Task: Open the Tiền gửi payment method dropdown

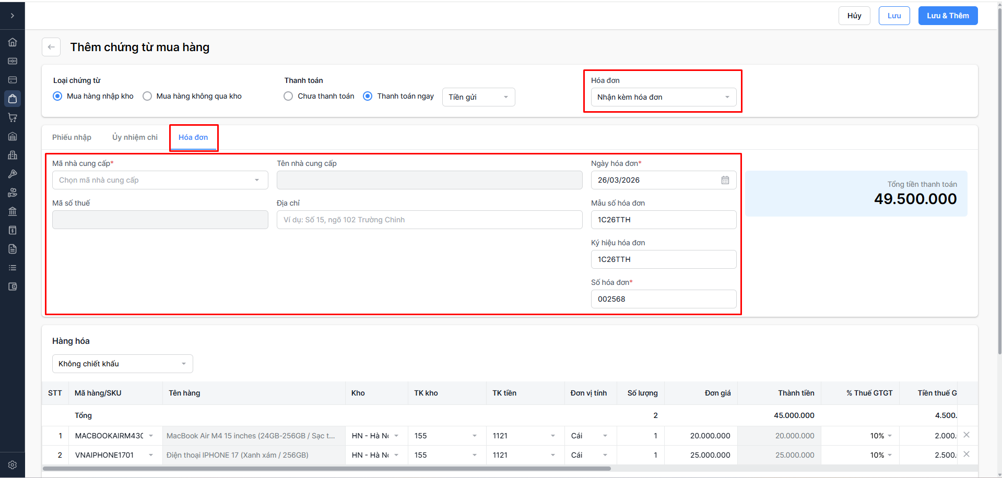Action: tap(478, 97)
